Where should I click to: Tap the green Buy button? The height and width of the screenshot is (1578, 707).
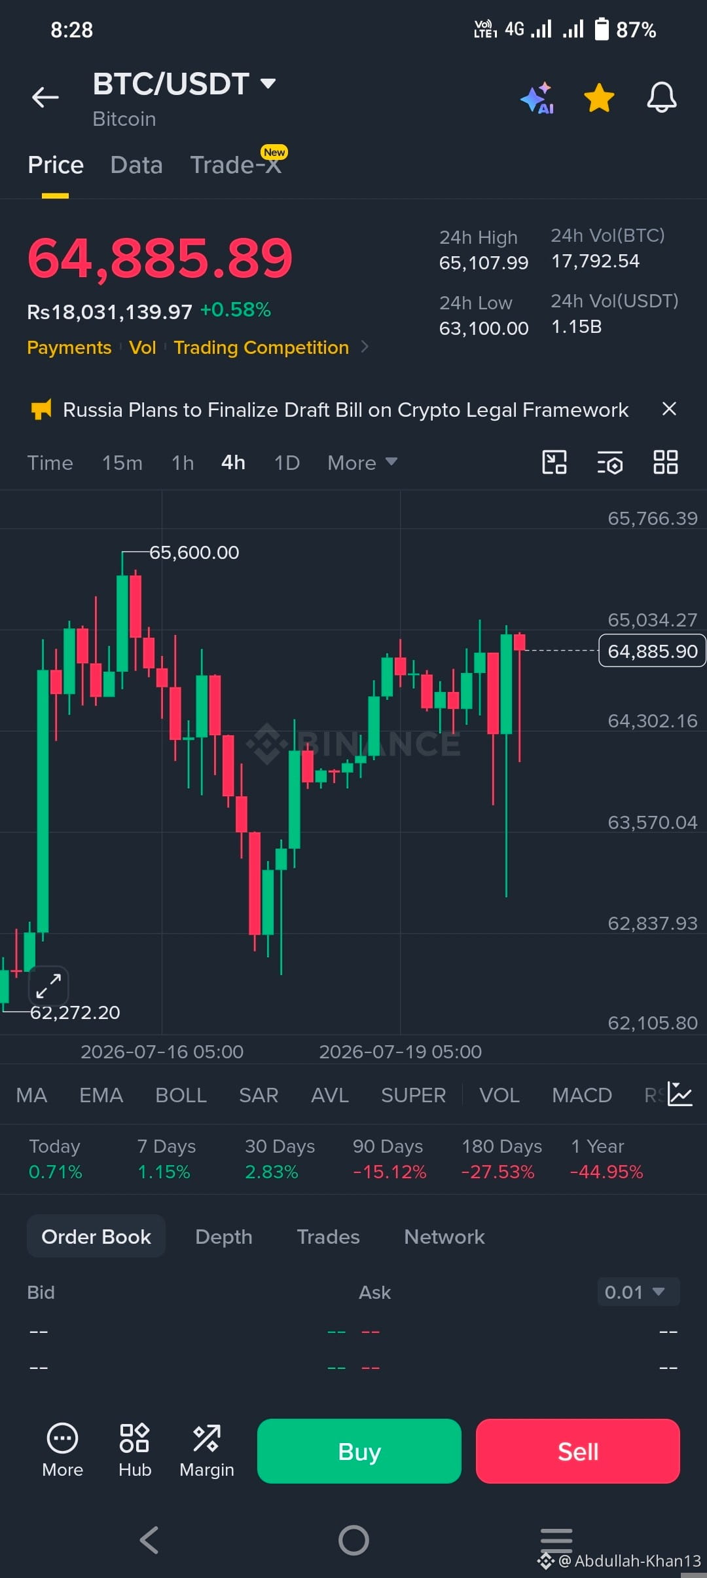tap(359, 1451)
